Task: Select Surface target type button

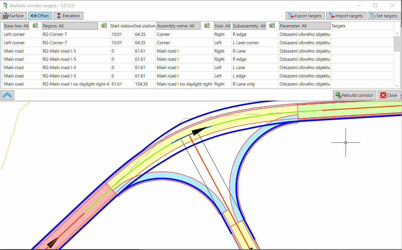Action: tap(14, 16)
